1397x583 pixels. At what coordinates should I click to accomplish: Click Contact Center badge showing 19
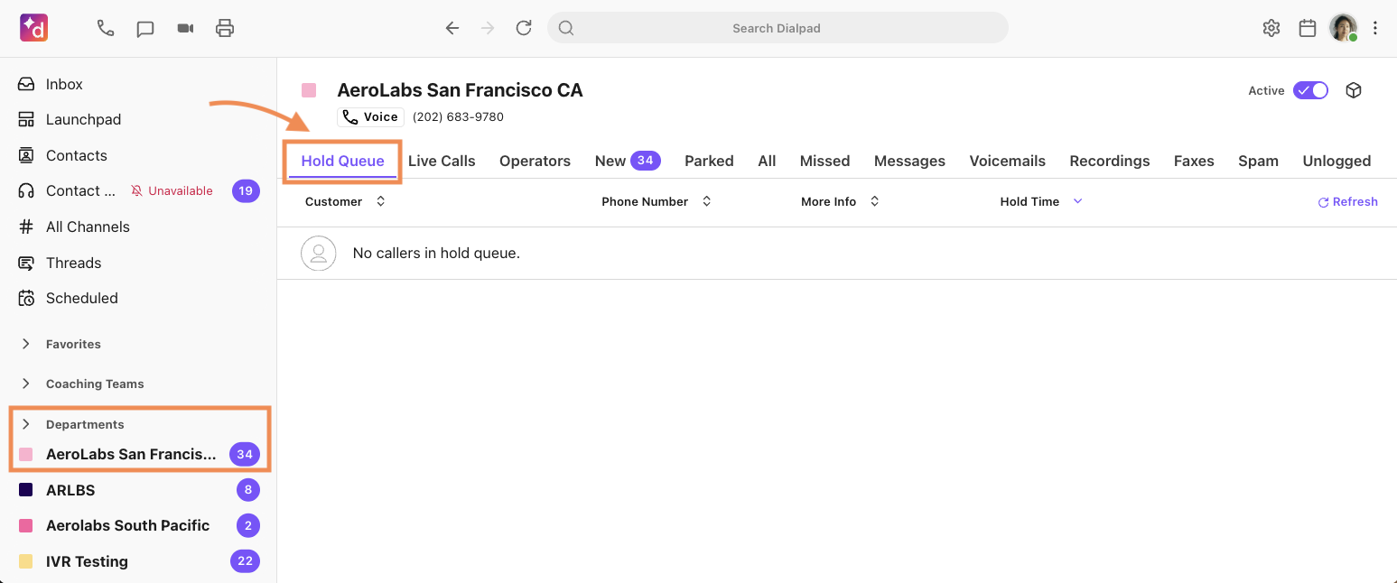(246, 190)
